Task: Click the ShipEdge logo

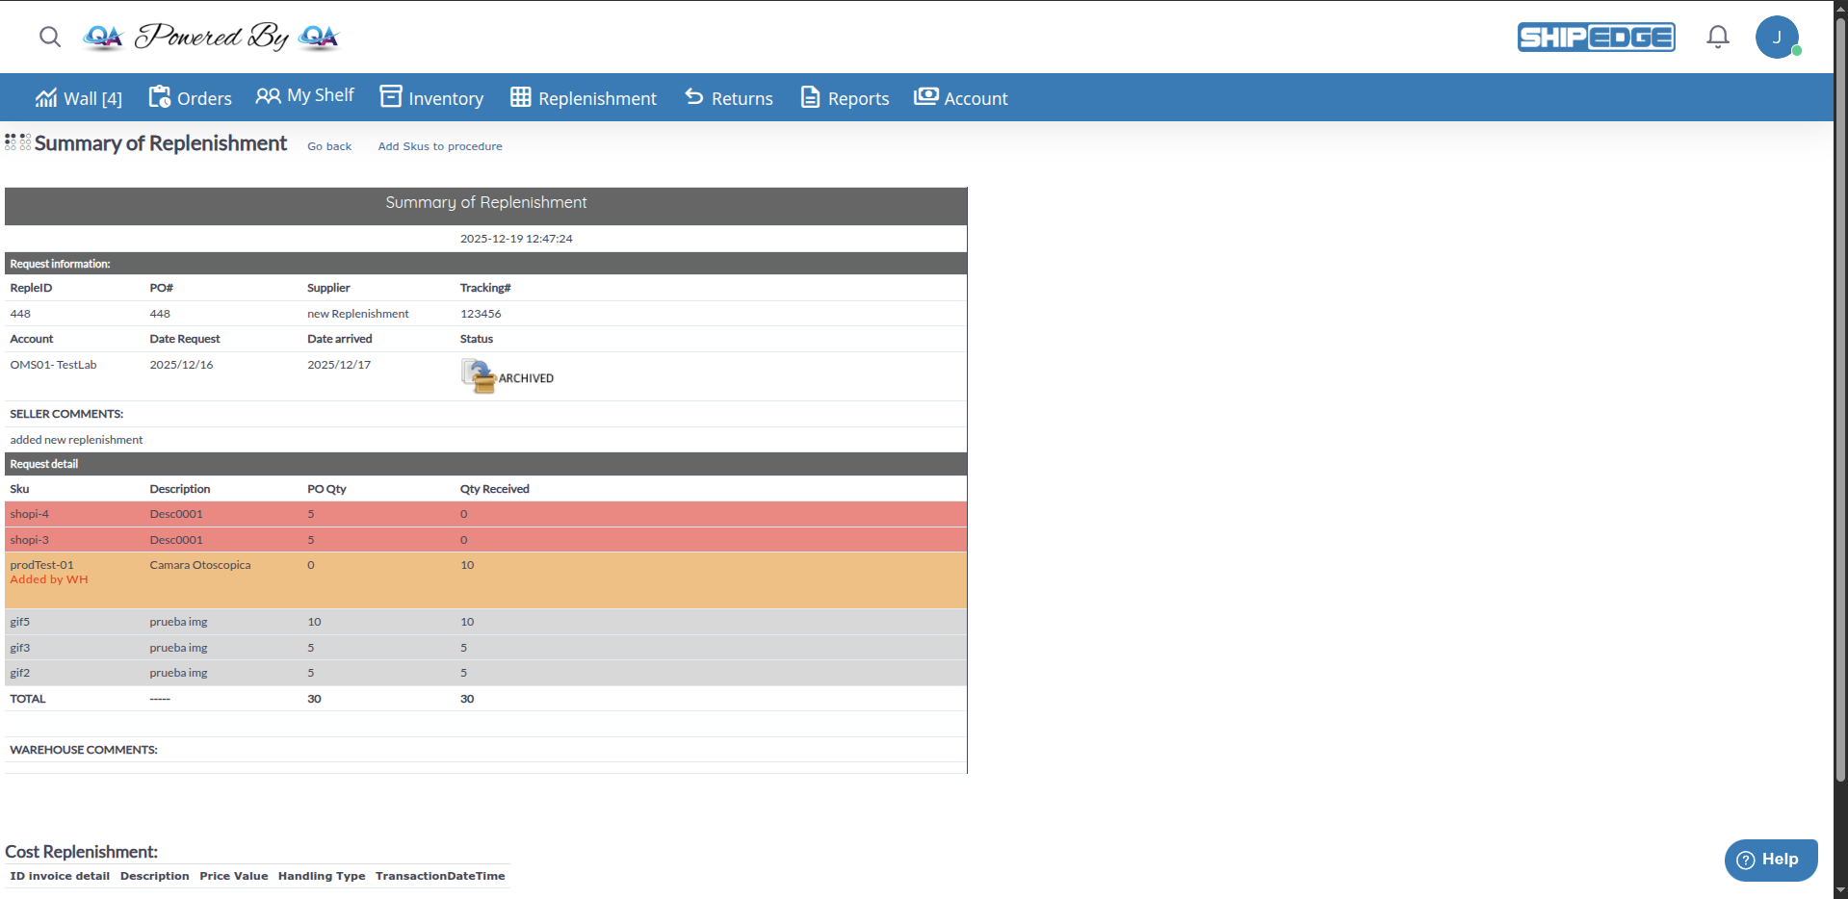Action: pyautogui.click(x=1596, y=37)
